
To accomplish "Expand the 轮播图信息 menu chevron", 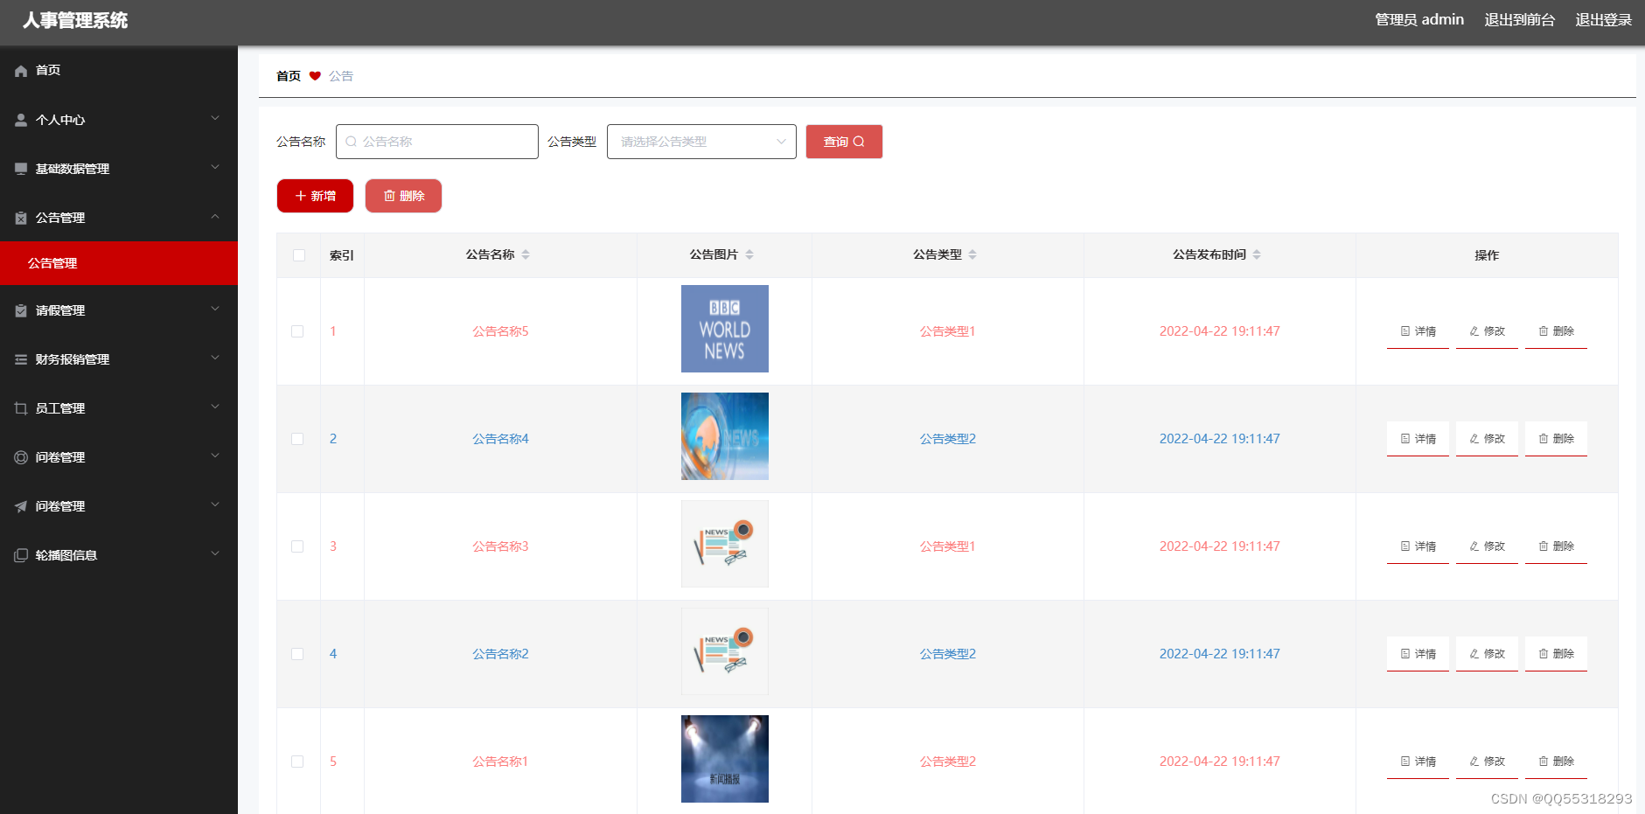I will [215, 553].
